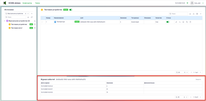Click download icon next to sources search
Image resolution: width=206 pixels, height=101 pixels.
click(x=28, y=17)
